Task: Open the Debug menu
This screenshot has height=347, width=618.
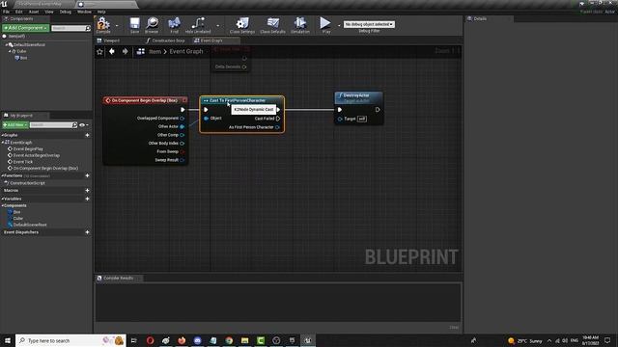Action: 66,12
